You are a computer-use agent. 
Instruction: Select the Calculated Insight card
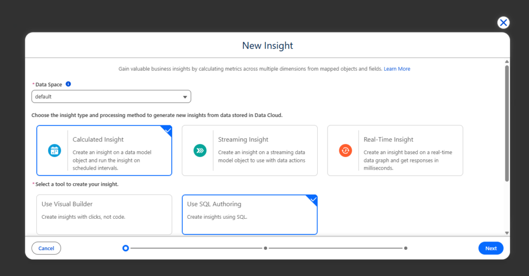104,151
